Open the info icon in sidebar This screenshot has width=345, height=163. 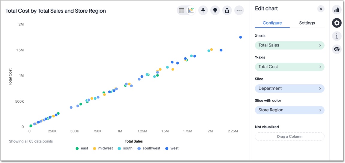337,36
